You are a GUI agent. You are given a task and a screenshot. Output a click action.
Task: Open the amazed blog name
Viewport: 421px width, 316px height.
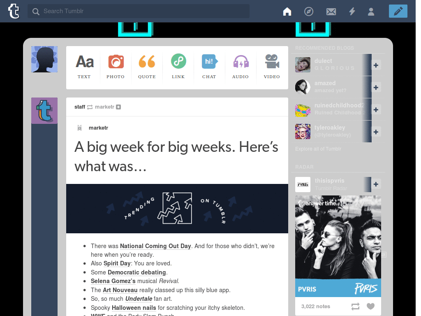pos(325,83)
